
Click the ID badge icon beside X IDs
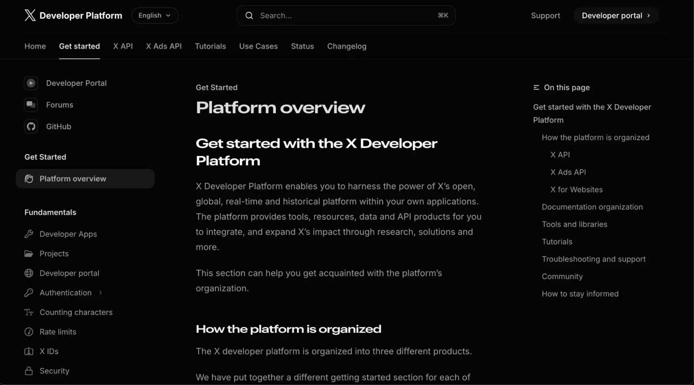(29, 351)
